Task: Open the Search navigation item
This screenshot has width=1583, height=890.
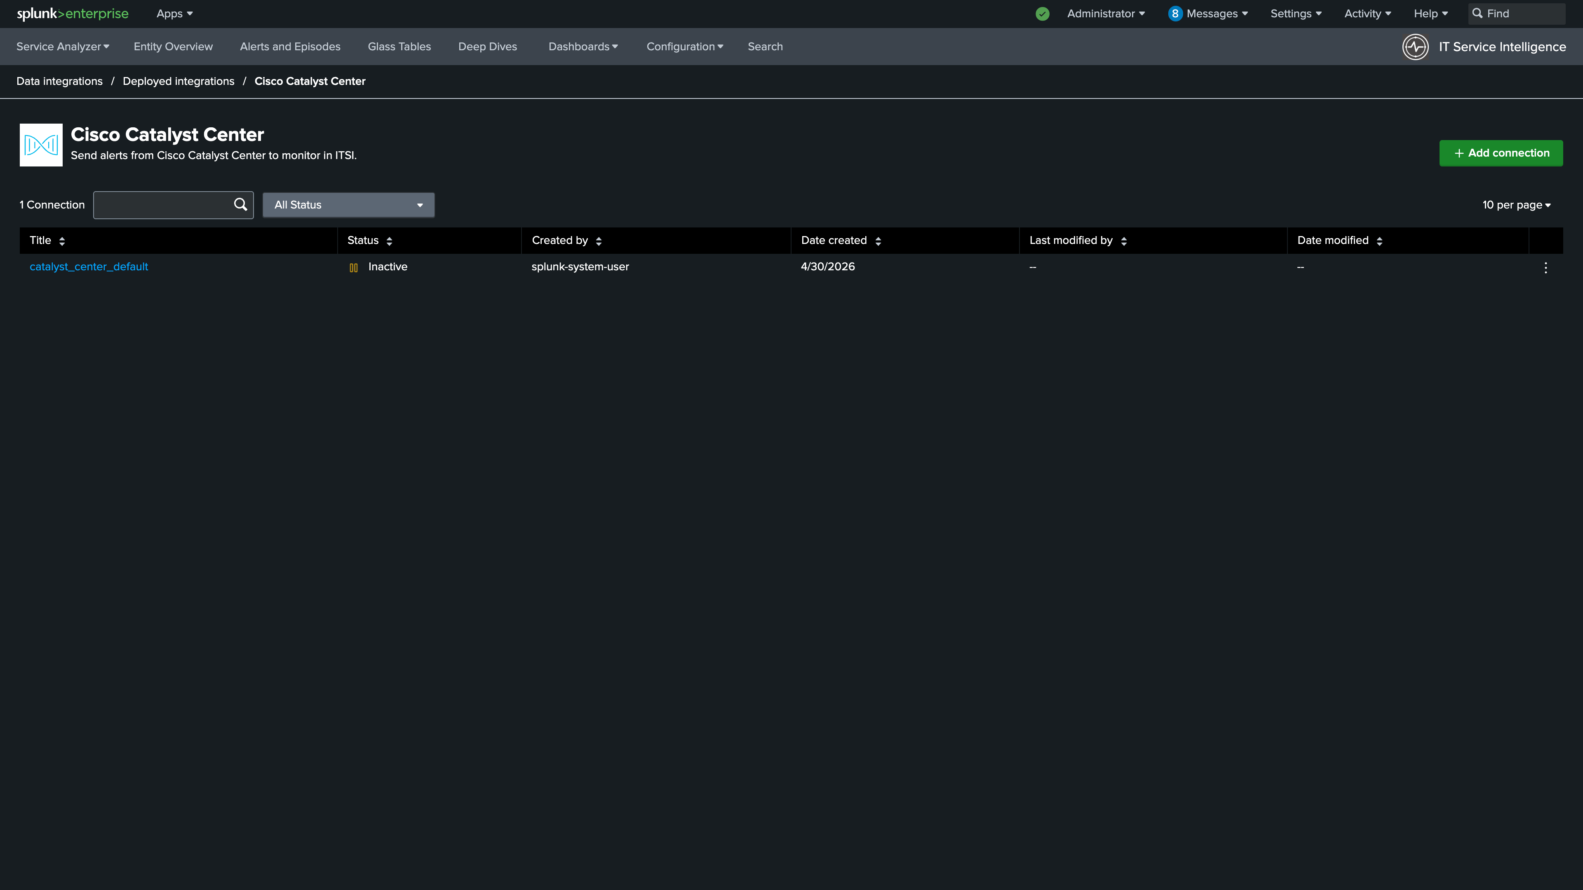Action: coord(765,47)
